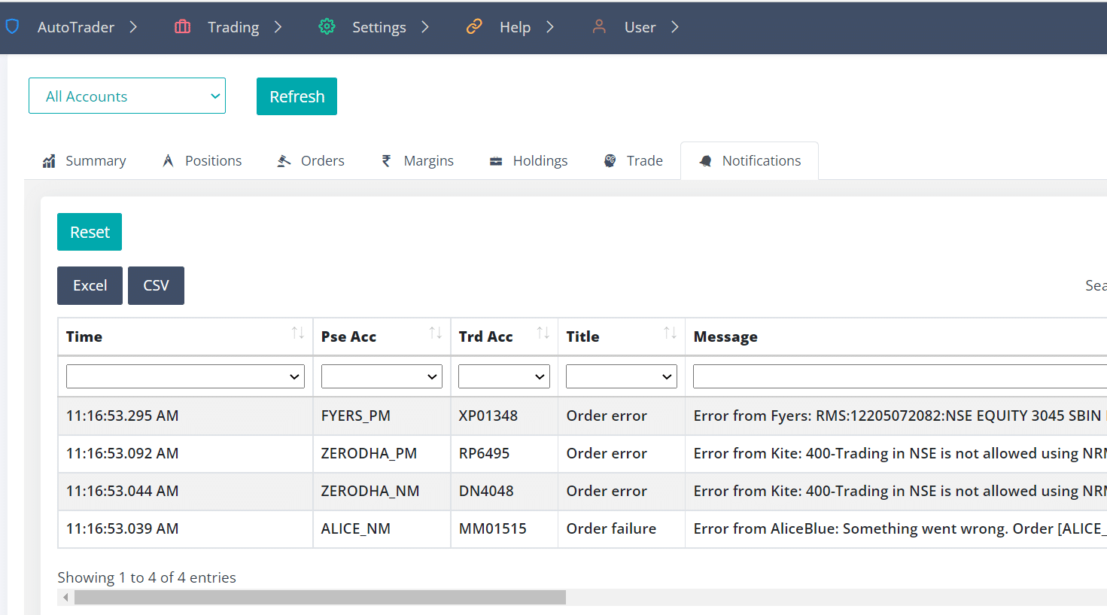Sort table by Title column arrows
1107x615 pixels.
pyautogui.click(x=671, y=333)
